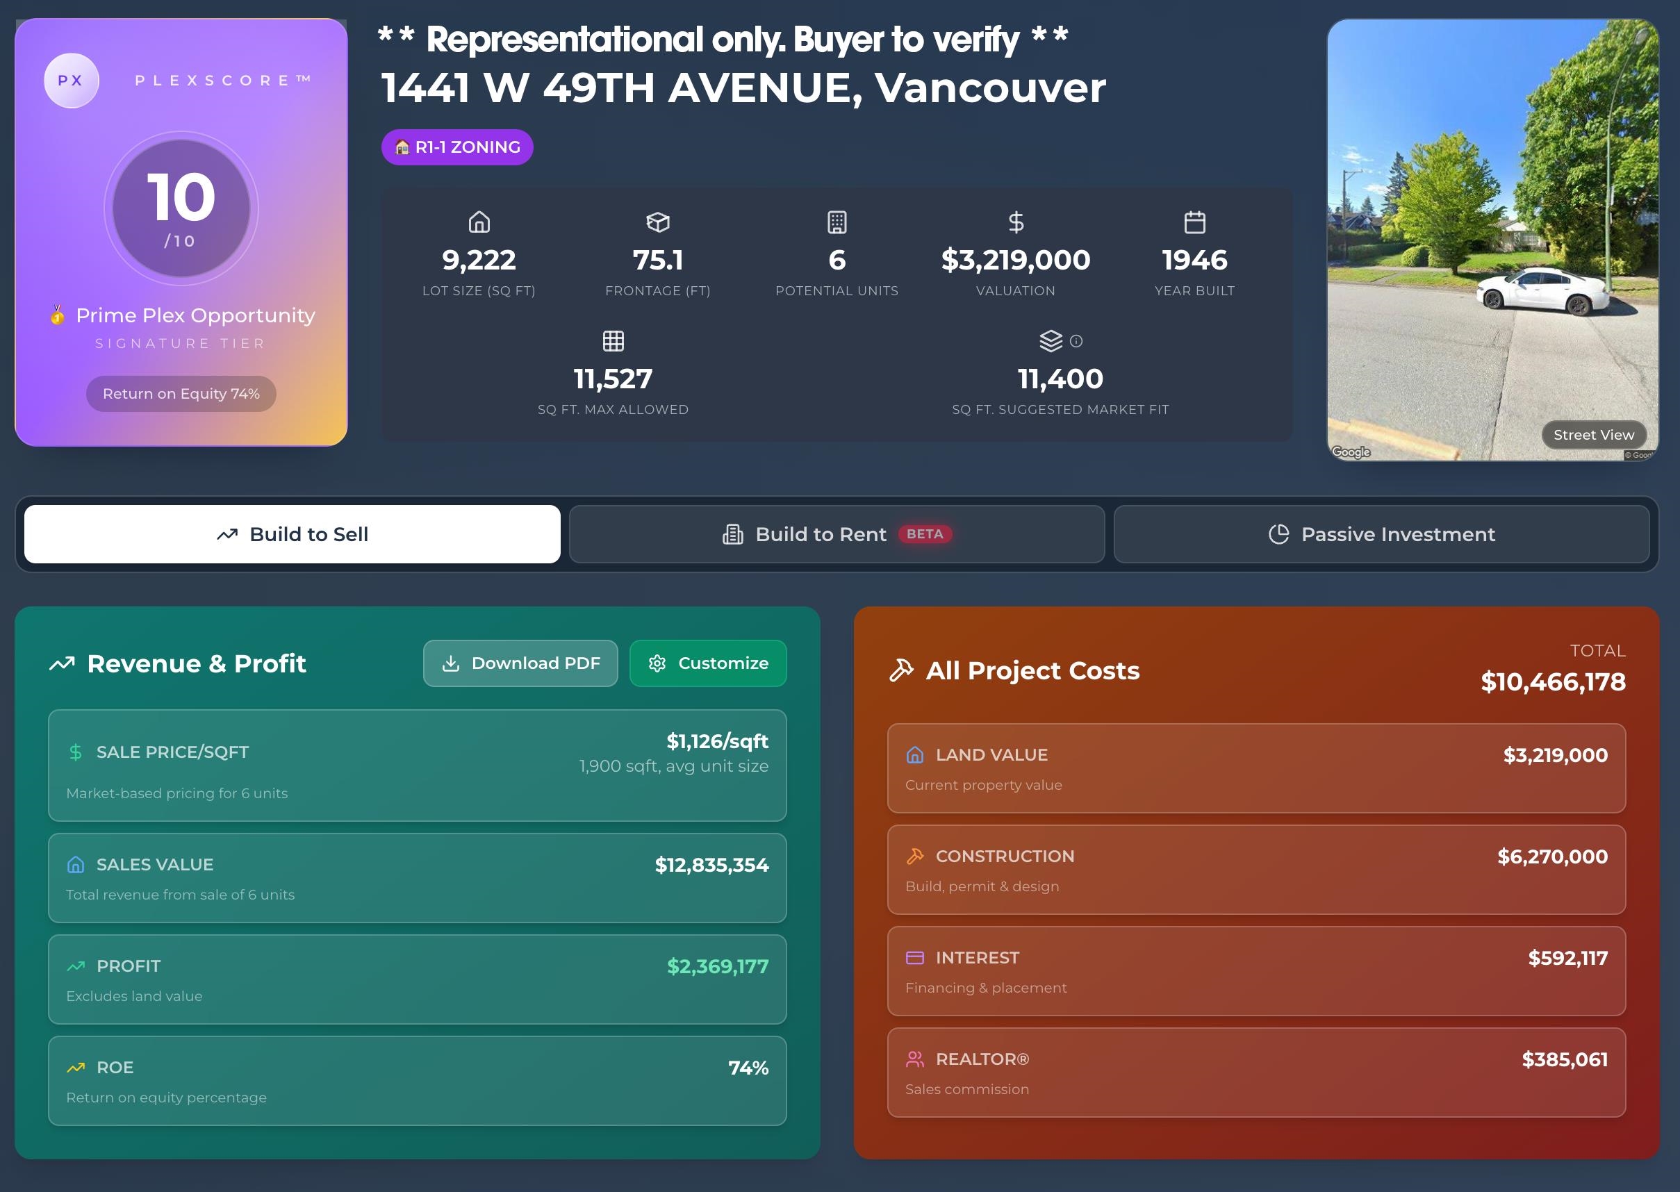Click the home icon in Sales Value row

coord(76,865)
